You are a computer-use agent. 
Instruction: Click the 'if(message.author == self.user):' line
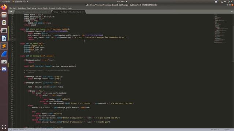click(x=40, y=60)
